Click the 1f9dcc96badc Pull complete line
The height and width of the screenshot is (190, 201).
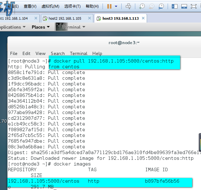pos(46,84)
